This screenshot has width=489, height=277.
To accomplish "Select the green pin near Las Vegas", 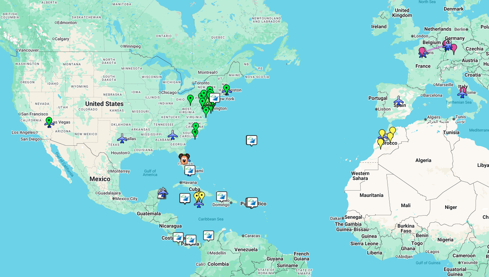I will pos(49,121).
